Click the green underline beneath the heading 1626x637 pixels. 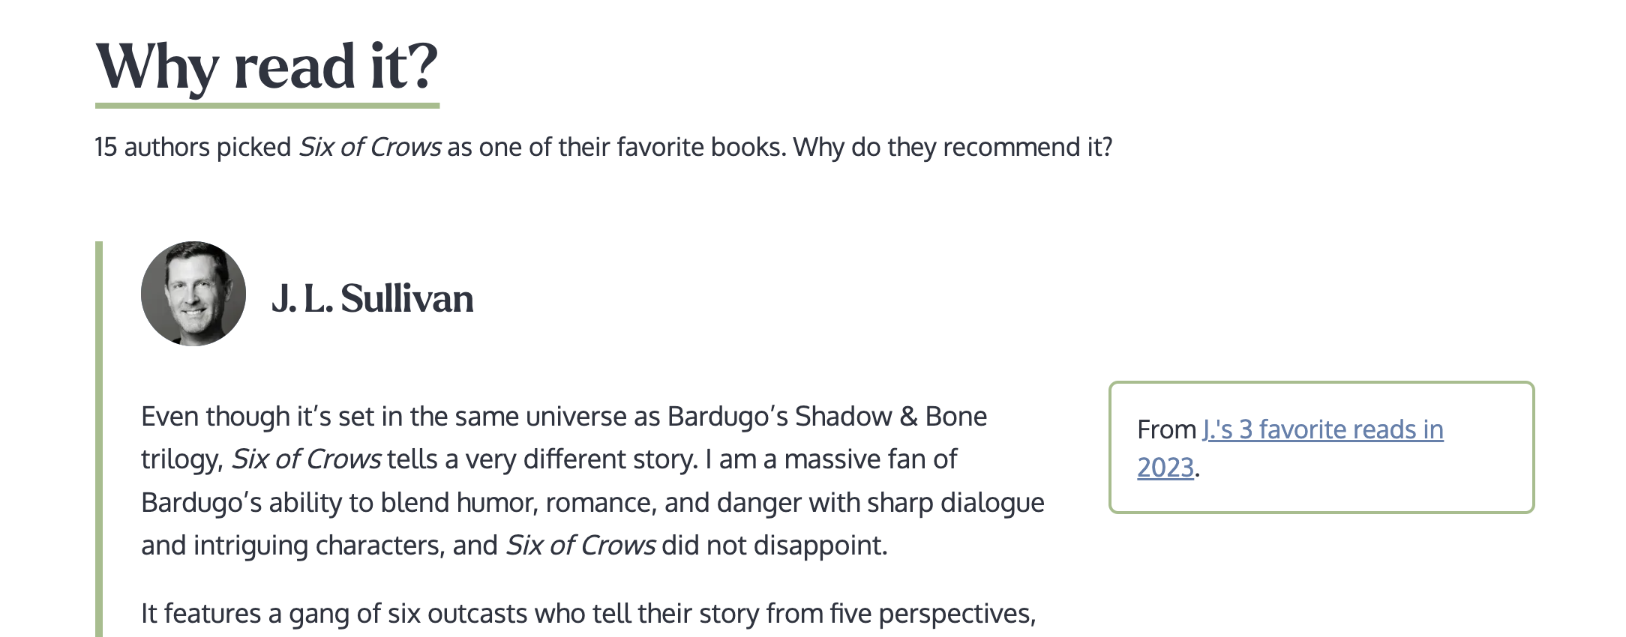click(x=267, y=106)
